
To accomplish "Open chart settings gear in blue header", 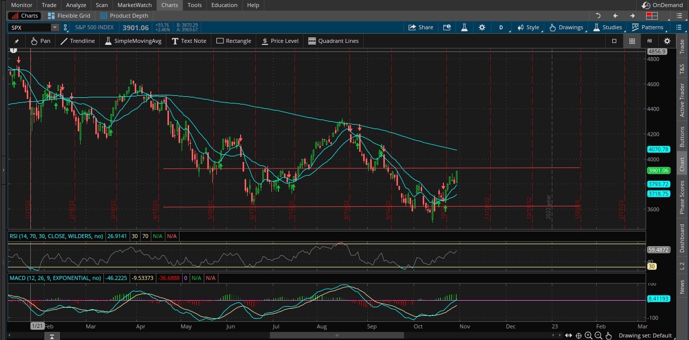I will (x=482, y=27).
